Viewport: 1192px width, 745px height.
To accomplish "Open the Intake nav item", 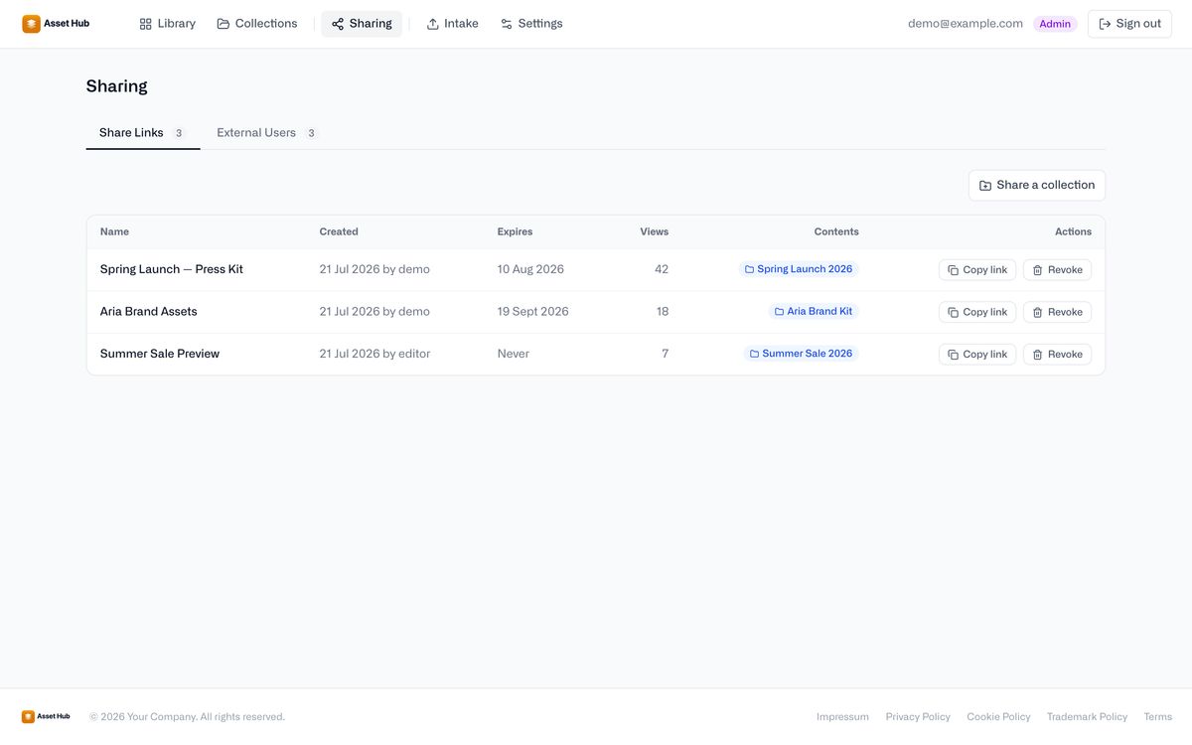I will tap(452, 24).
